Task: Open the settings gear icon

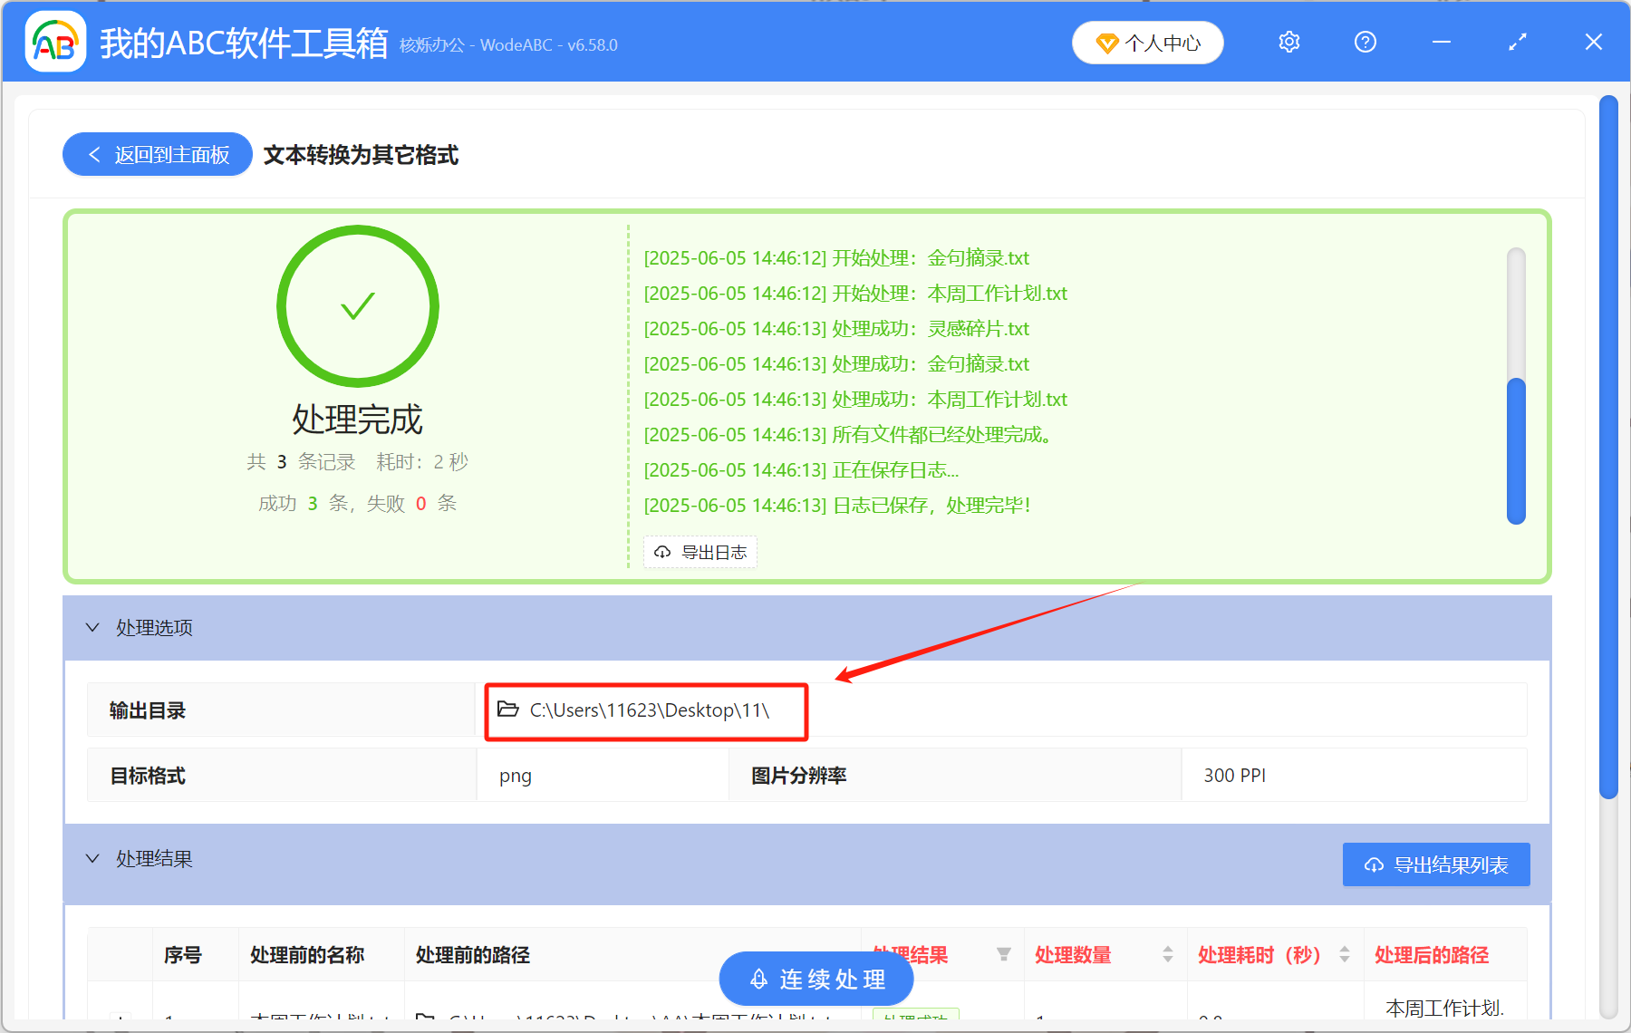Action: click(x=1288, y=42)
